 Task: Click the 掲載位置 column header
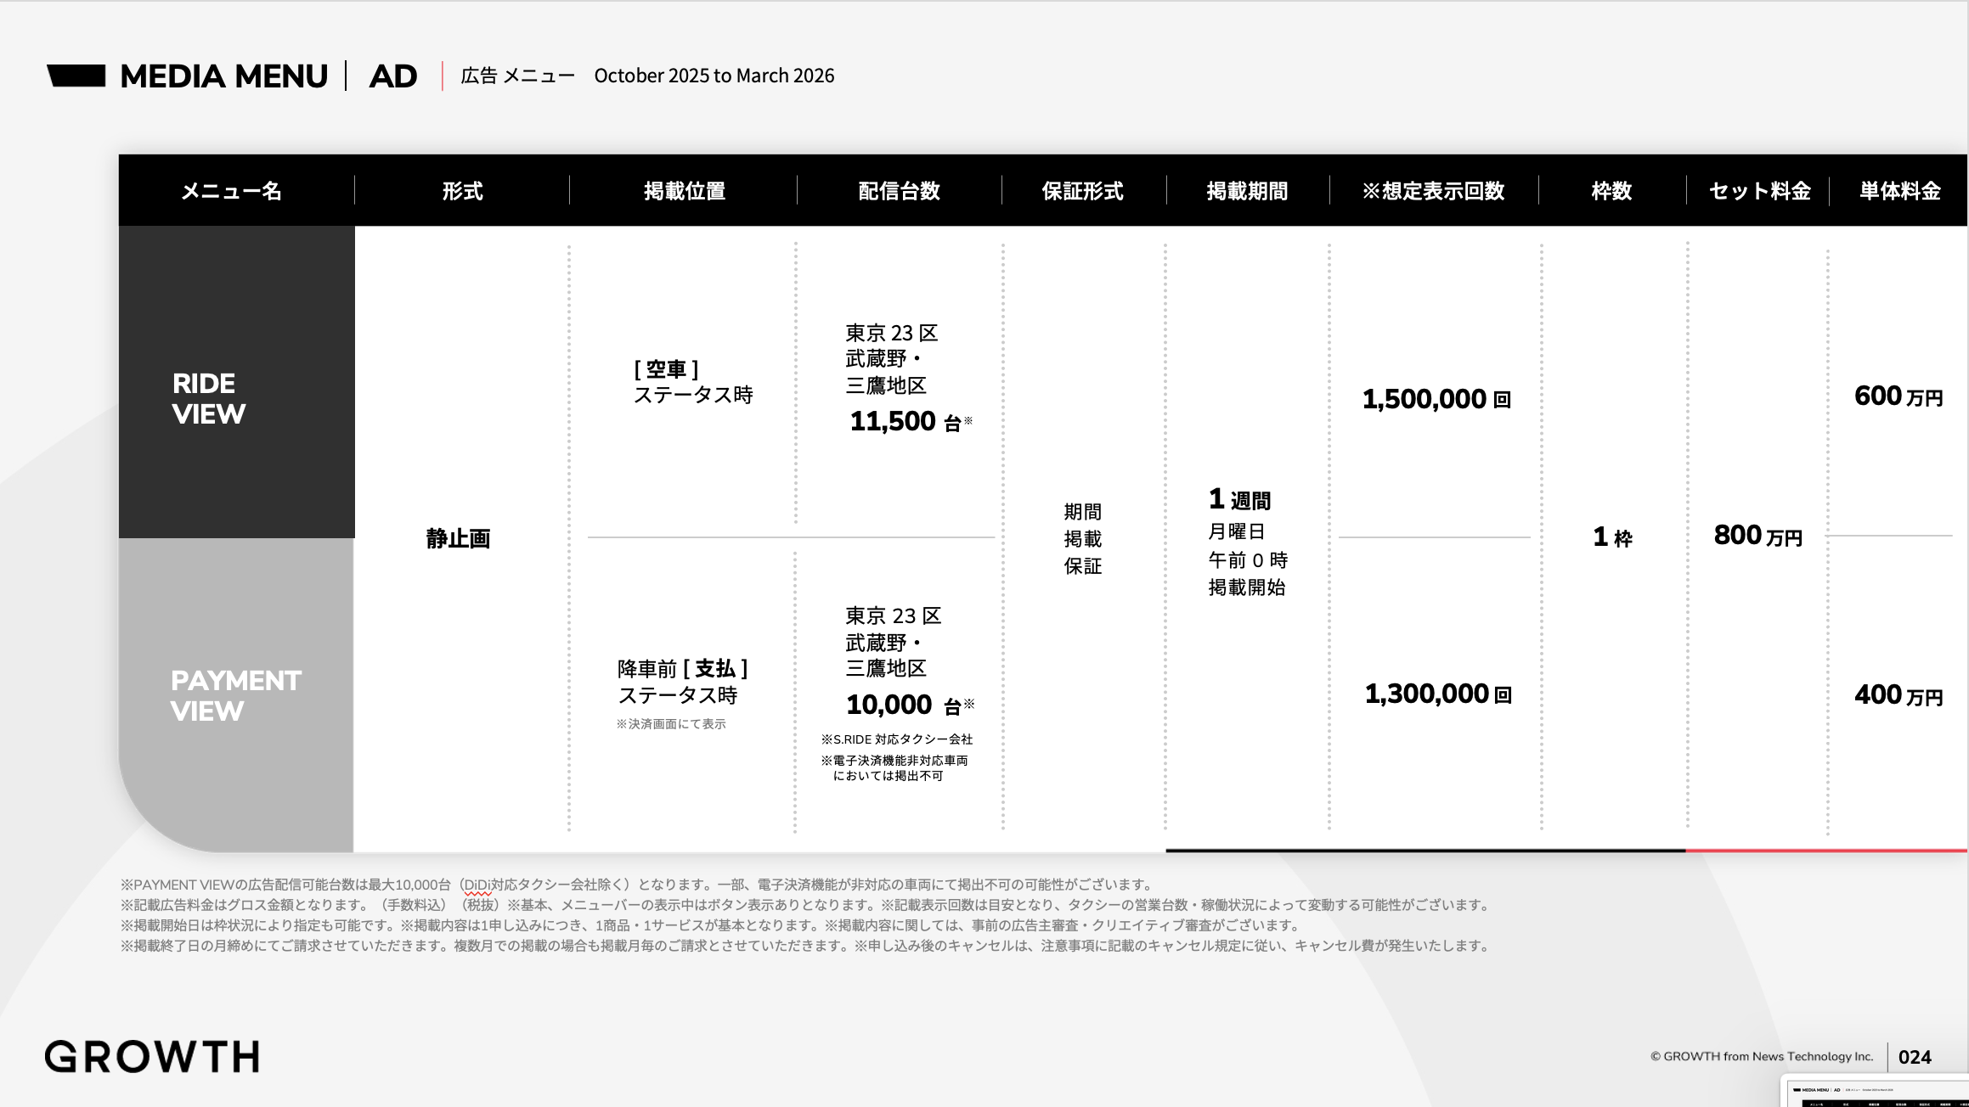[684, 191]
